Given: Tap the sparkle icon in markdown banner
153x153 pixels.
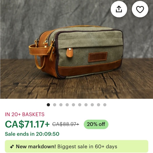Looking at the screenshot, I should pyautogui.click(x=12, y=147).
